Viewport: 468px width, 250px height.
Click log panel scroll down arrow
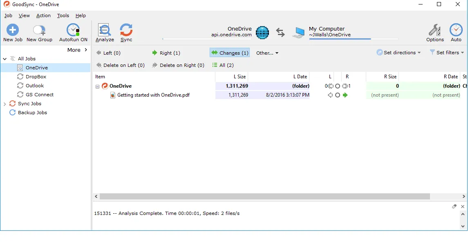pos(463,226)
